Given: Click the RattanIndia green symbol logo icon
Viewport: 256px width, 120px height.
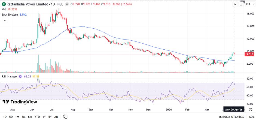Looking at the screenshot, I should pos(4,4).
